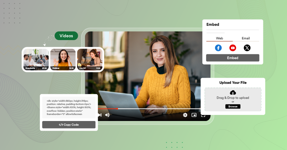
Task: Click the Drag & Drop to upload text
Action: [233, 98]
